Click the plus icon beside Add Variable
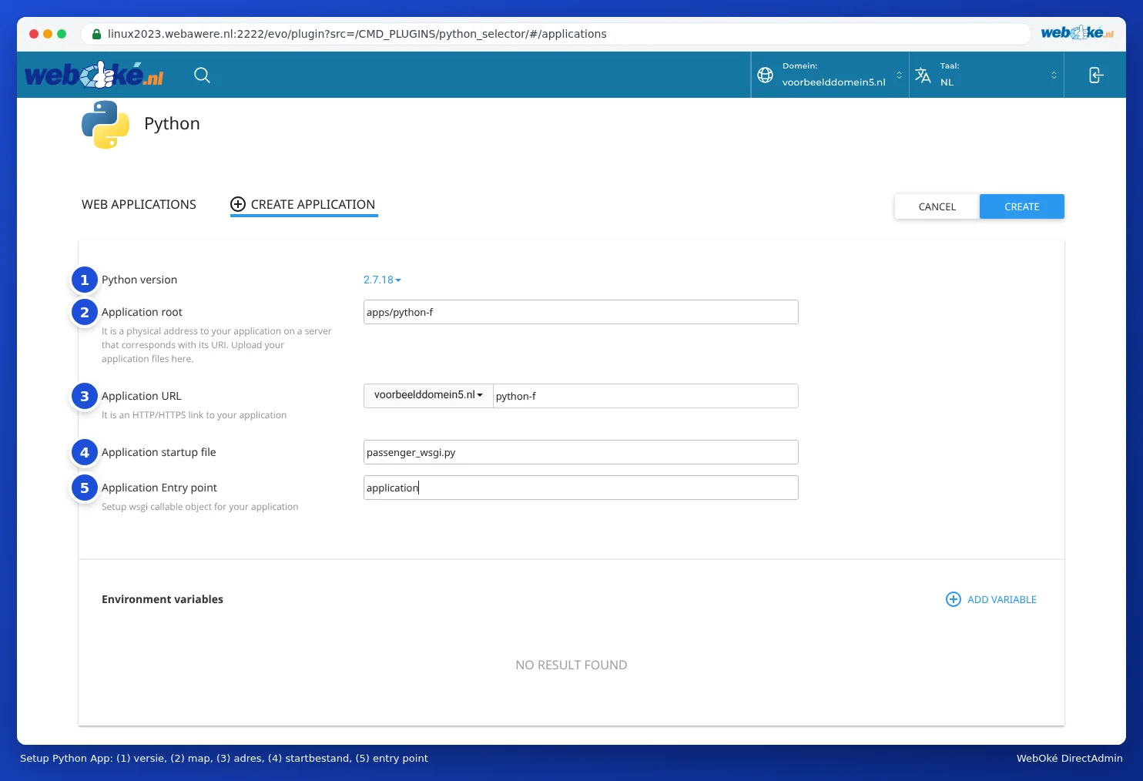 [953, 599]
